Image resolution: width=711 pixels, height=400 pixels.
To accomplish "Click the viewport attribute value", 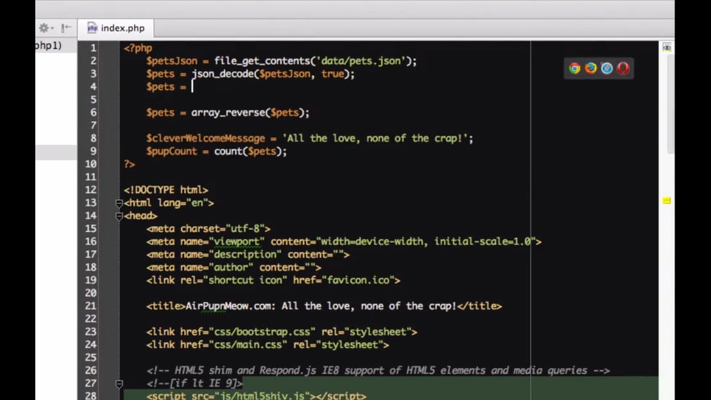I will coord(237,242).
